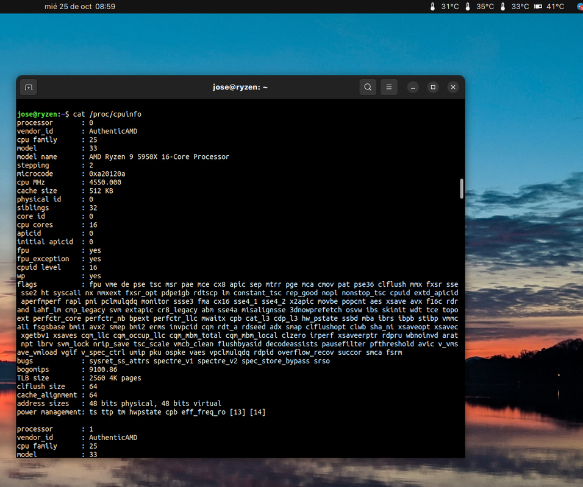Click the clflush size label

41,387
